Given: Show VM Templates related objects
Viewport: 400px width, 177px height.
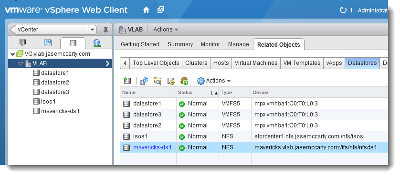Looking at the screenshot, I should [x=302, y=63].
